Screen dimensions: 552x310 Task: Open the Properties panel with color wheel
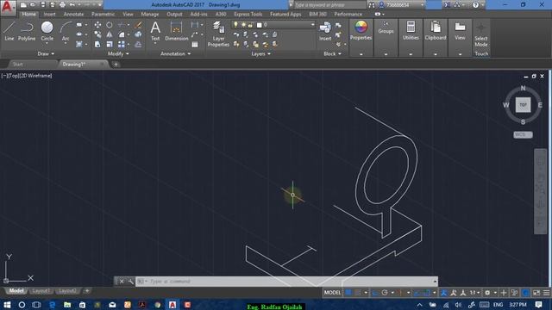[x=361, y=30]
